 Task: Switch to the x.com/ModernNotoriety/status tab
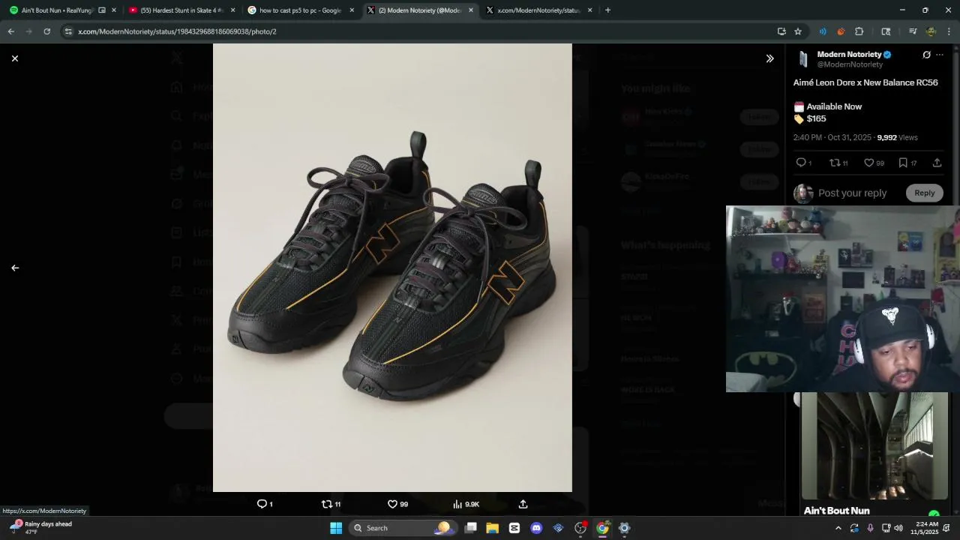(538, 10)
